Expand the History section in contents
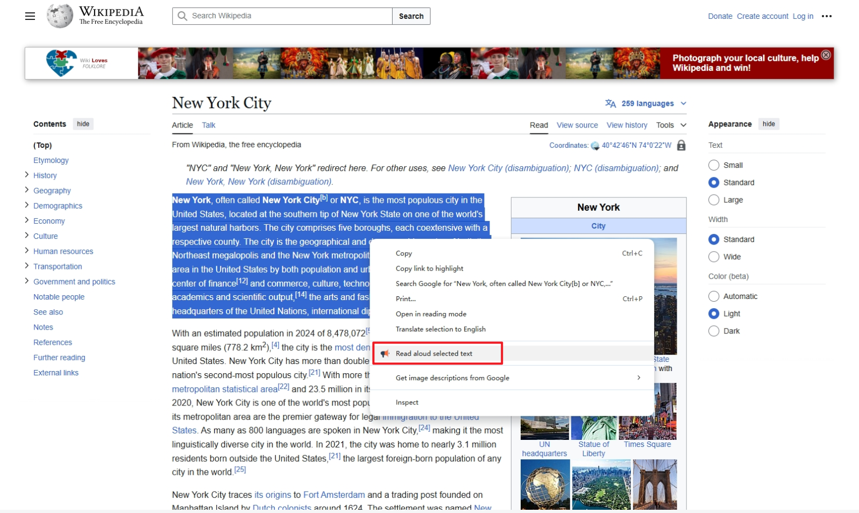Viewport: 859px width, 513px height. (x=27, y=175)
